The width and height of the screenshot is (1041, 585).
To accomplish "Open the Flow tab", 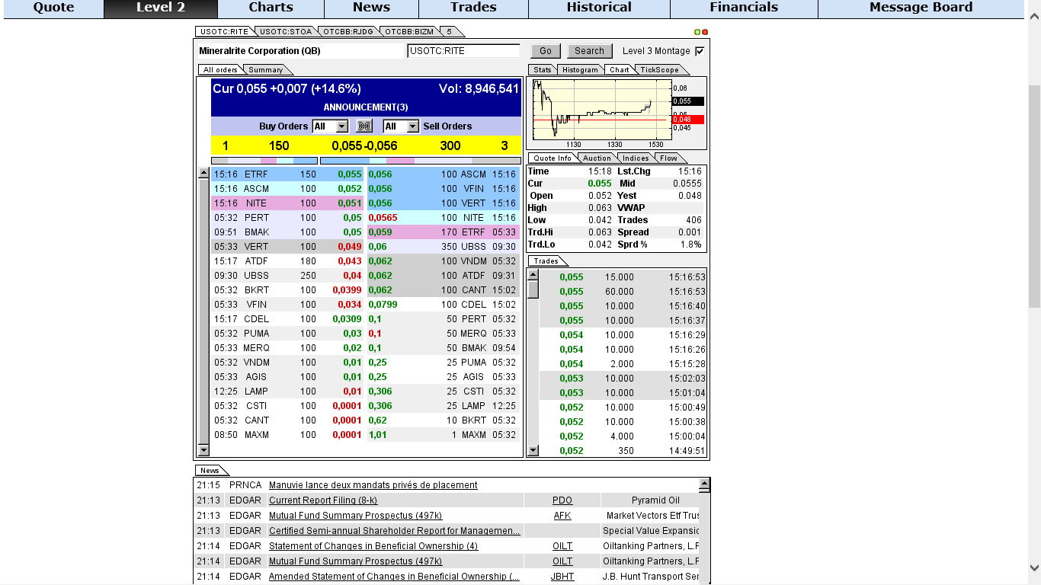I will pos(668,158).
